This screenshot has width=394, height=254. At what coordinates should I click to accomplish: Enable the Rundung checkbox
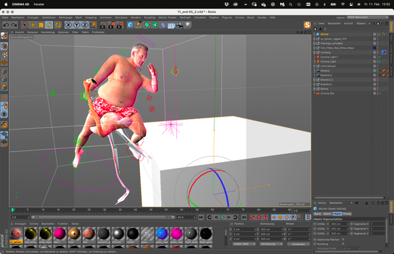(343, 243)
